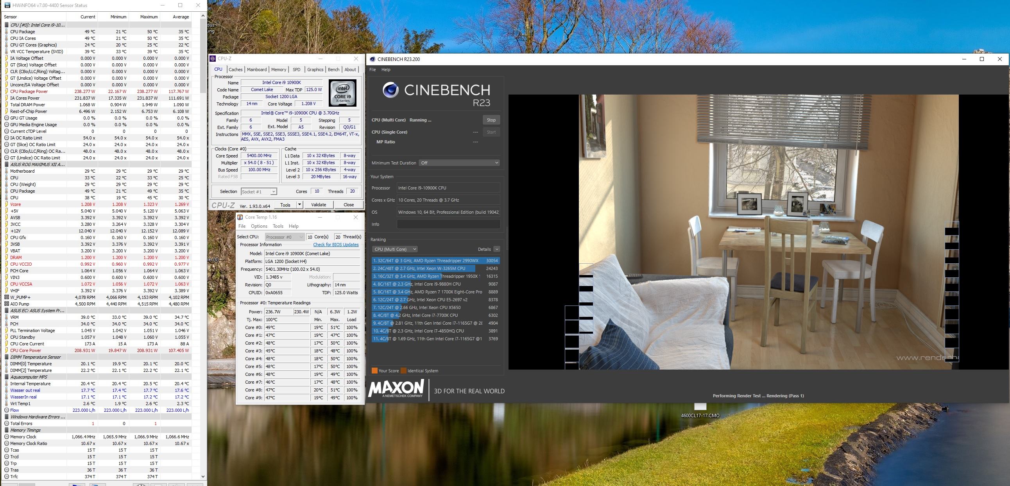Click the lightning icon beside DRAM voltage
This screenshot has width=1010, height=486.
click(x=6, y=257)
